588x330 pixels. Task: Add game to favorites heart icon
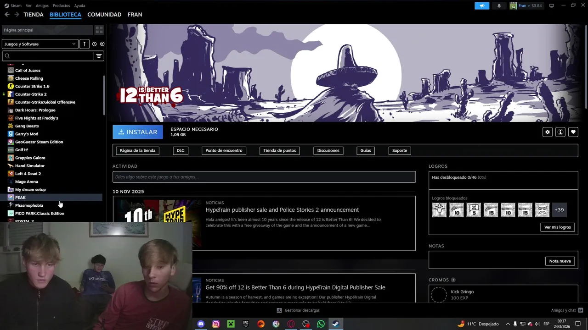(x=573, y=132)
